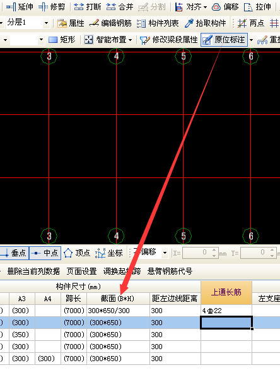Click the 距左边线距离 column header
Screen dimensions: 280x375
pos(175,299)
